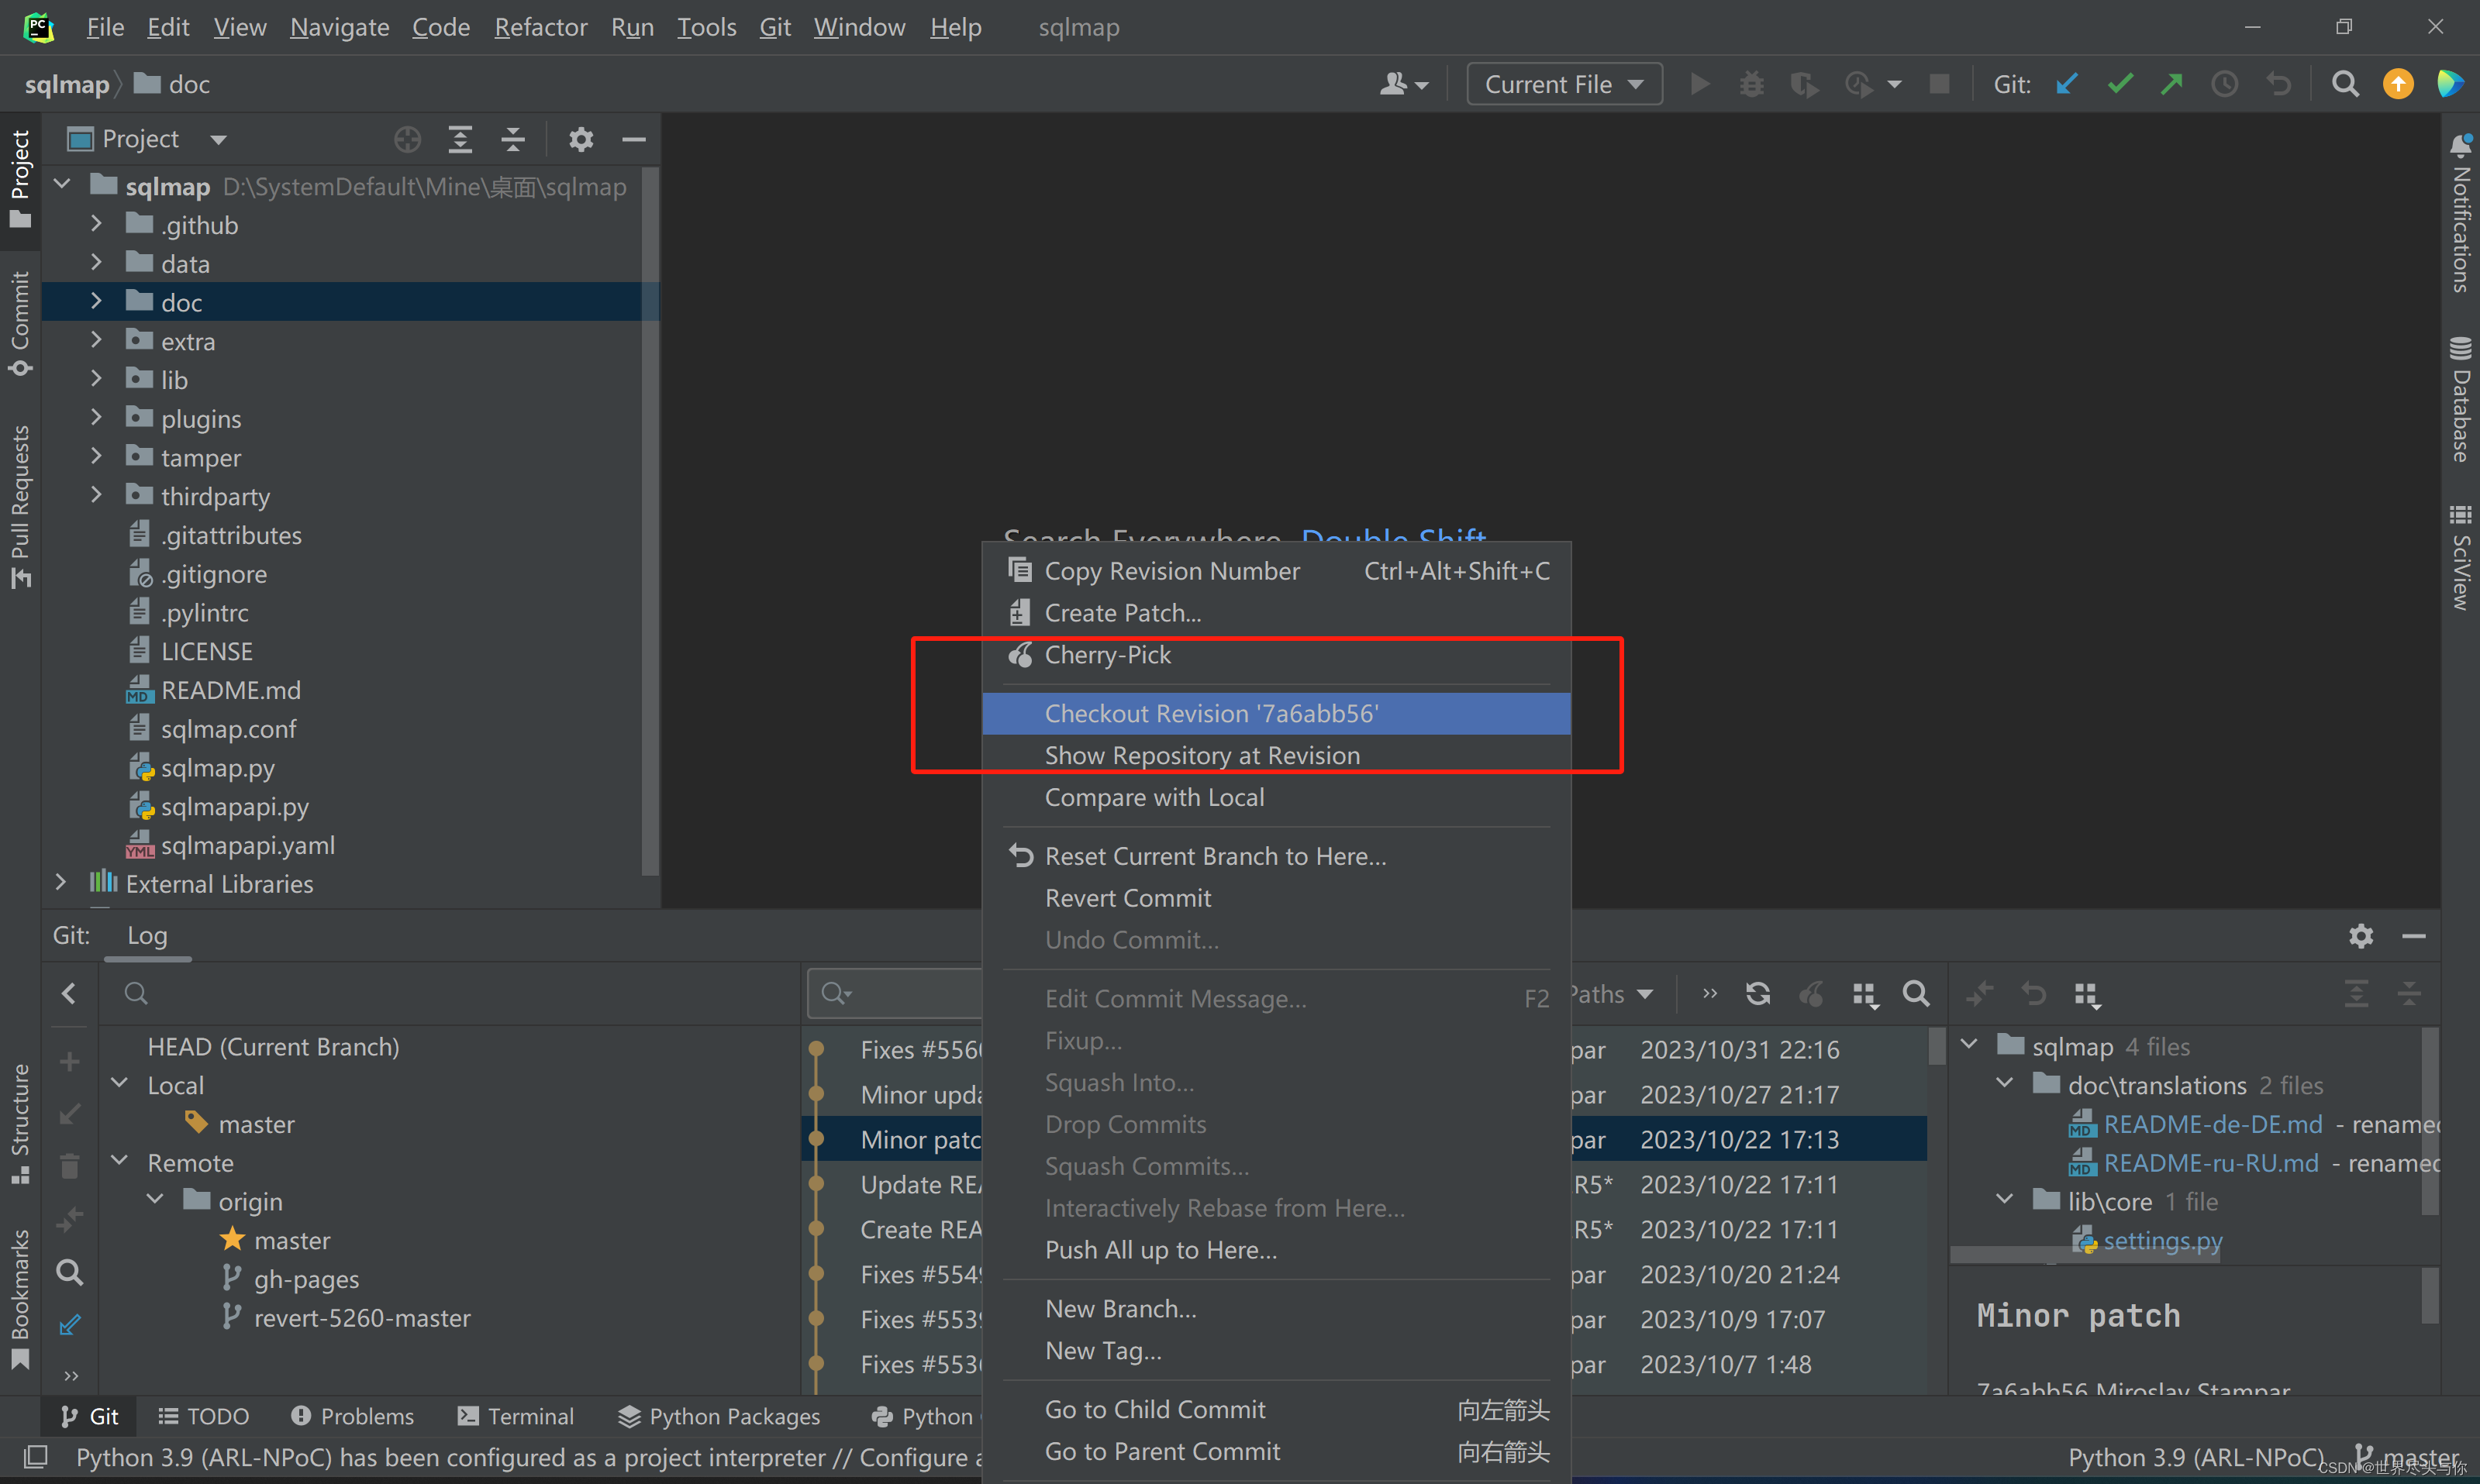Screen dimensions: 2480x1484
Task: Click Cherry-pick icon in Git log toolbar
Action: coord(1811,993)
